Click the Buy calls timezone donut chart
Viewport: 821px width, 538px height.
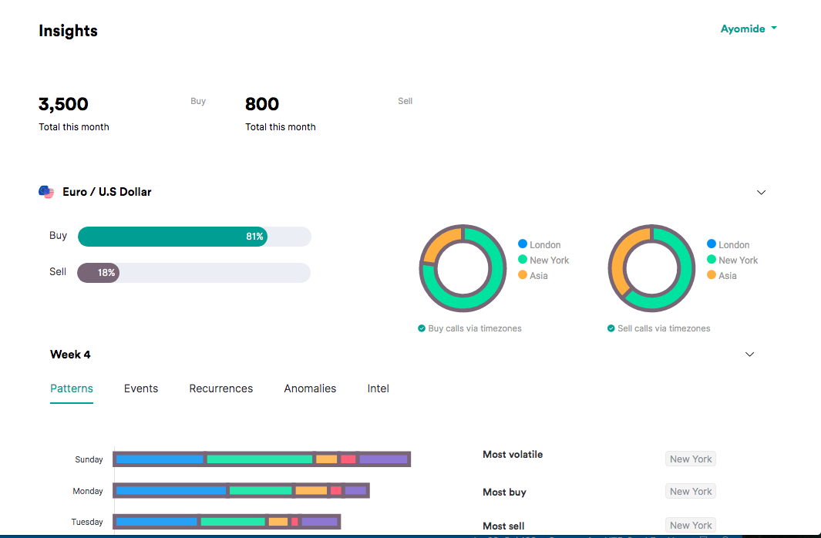tap(463, 268)
